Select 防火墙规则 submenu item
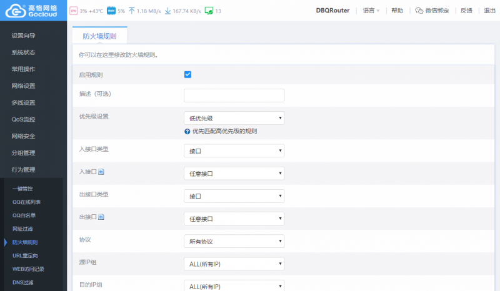The height and width of the screenshot is (291, 500). click(25, 242)
